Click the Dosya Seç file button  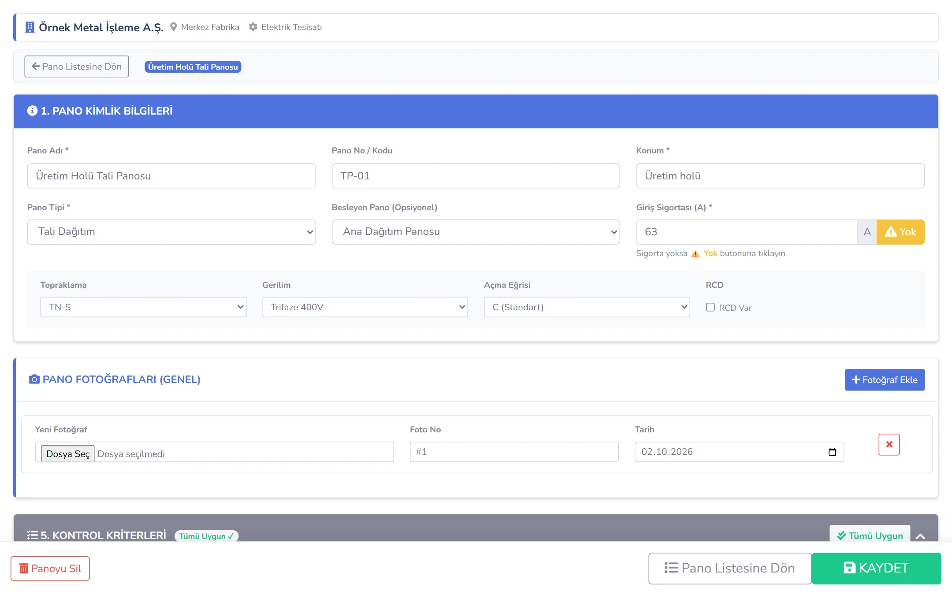click(68, 454)
